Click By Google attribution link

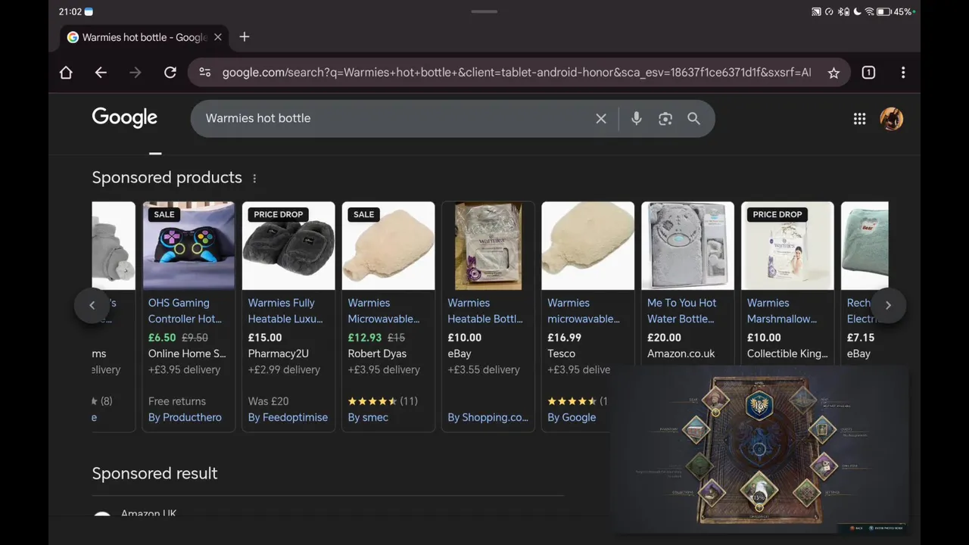pos(572,418)
